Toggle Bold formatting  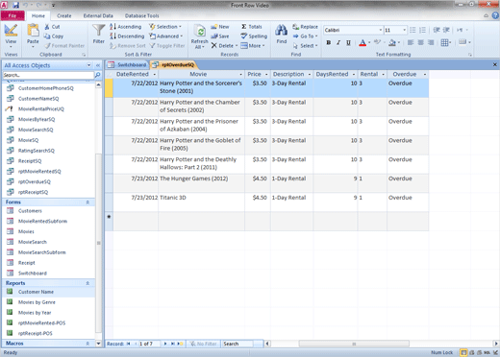(x=329, y=42)
